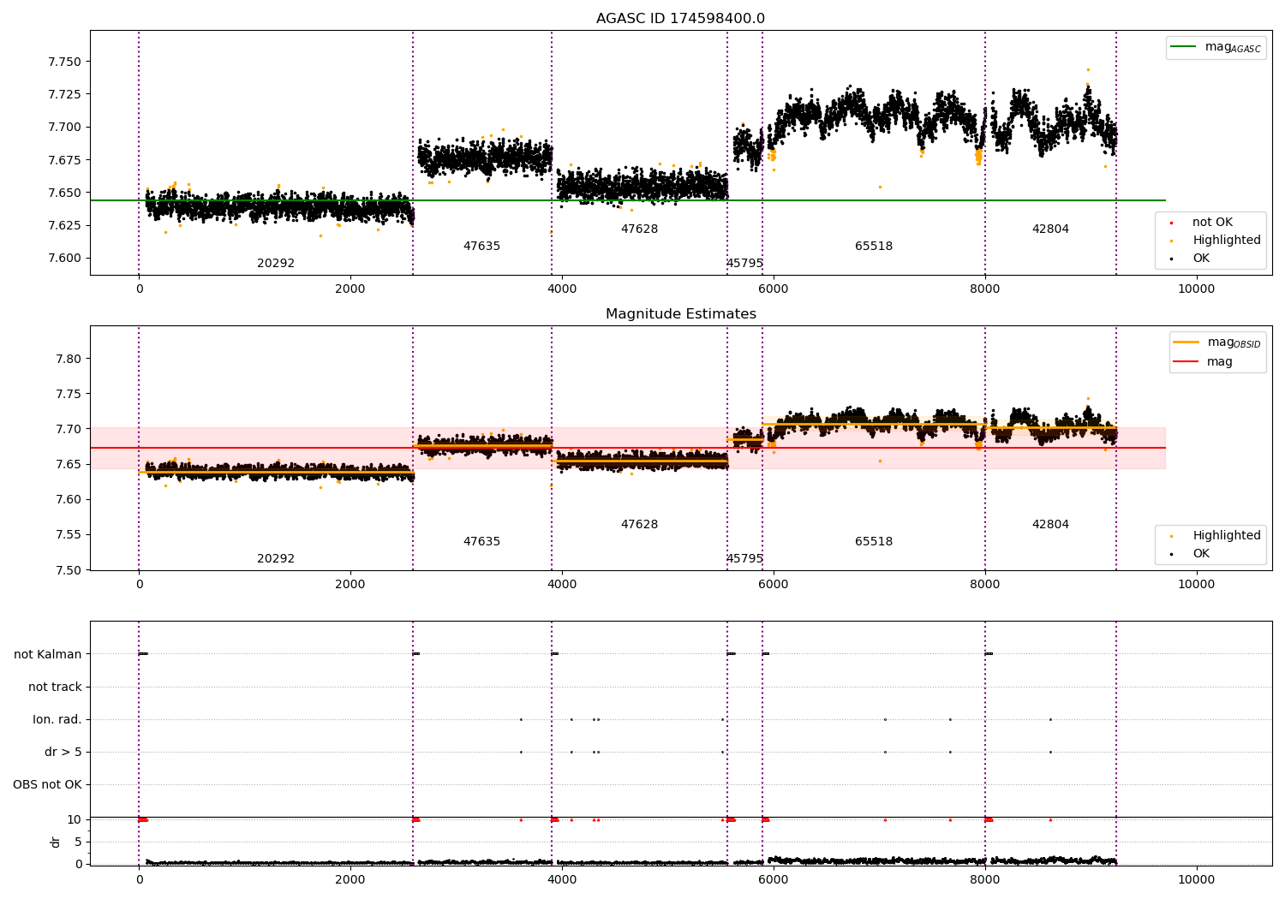Image resolution: width=1285 pixels, height=899 pixels.
Task: Click OBSID label 47628 in Magnitude Estimates plot
Action: pos(639,525)
